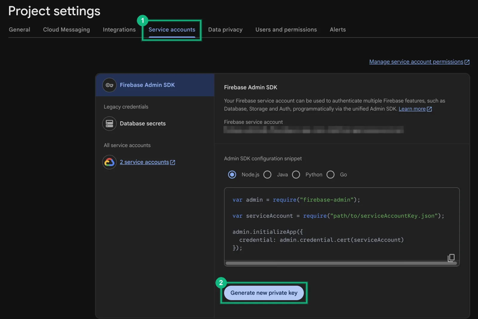Image resolution: width=478 pixels, height=319 pixels.
Task: Follow the Learn more link
Action: point(412,109)
